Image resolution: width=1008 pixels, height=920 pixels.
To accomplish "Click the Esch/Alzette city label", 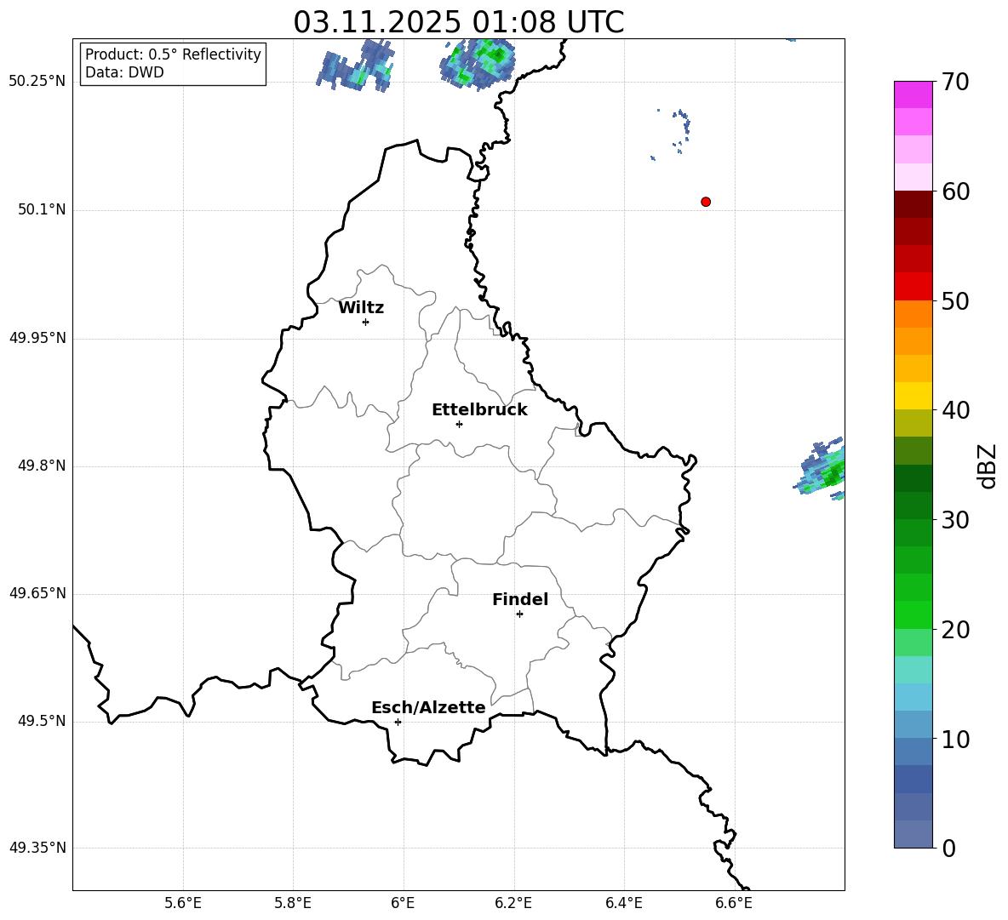I will (x=428, y=707).
